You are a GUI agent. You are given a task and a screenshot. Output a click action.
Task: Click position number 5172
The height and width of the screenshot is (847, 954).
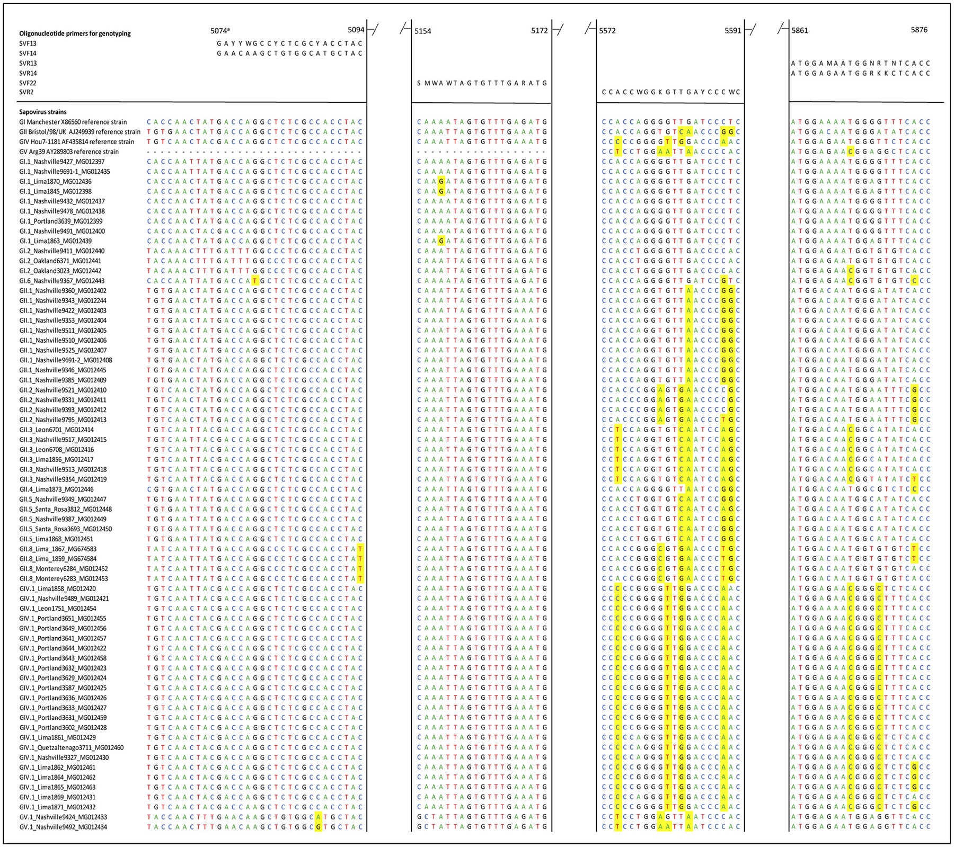pos(540,31)
